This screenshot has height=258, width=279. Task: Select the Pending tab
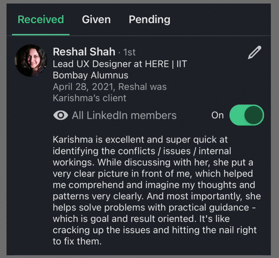(x=149, y=20)
